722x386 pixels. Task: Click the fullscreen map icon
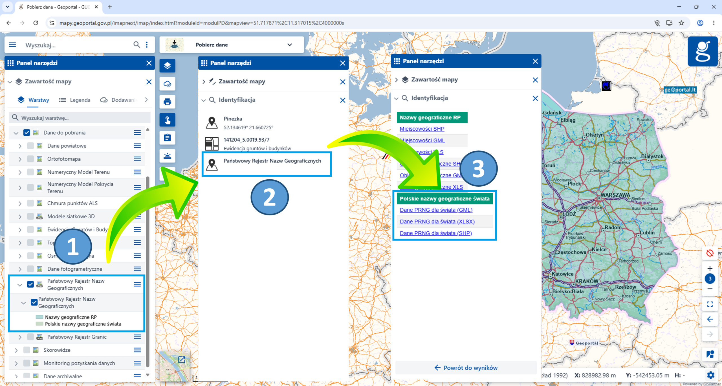tap(710, 304)
